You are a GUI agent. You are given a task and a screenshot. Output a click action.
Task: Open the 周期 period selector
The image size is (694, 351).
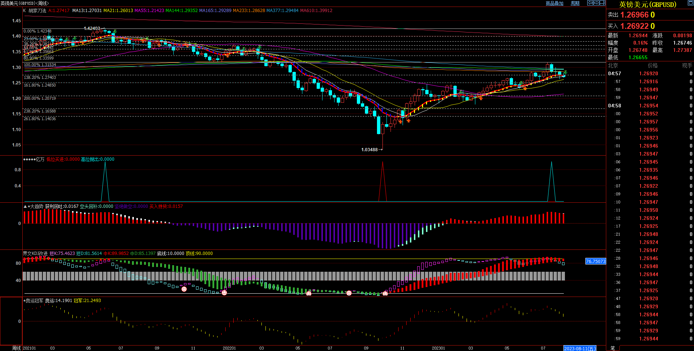click(x=575, y=3)
